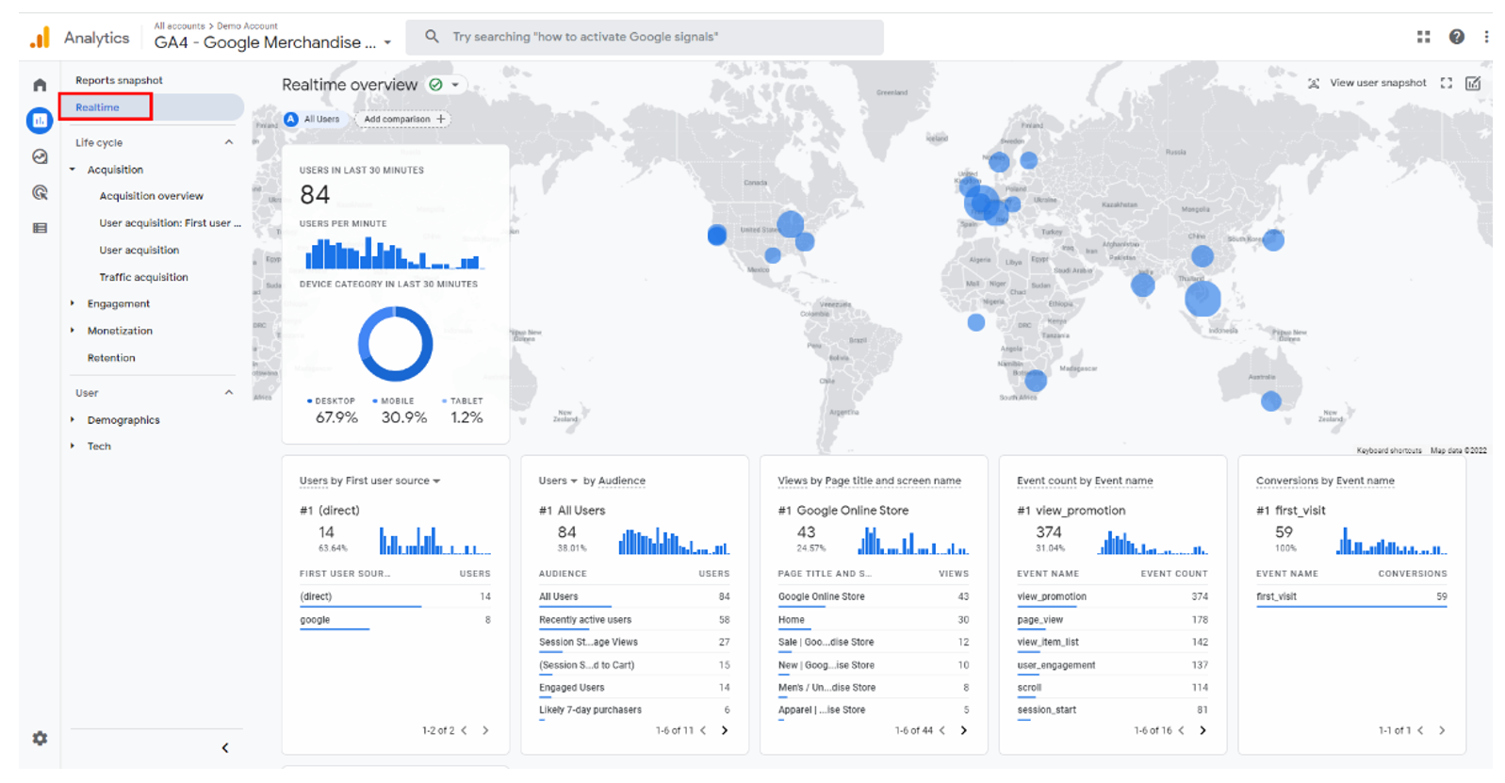The width and height of the screenshot is (1505, 783).
Task: Open the Explore icon in left rail
Action: pyautogui.click(x=40, y=156)
